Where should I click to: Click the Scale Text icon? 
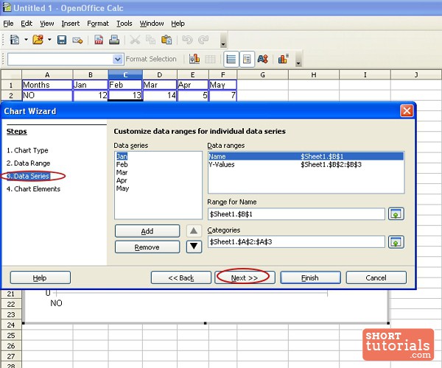[263, 59]
